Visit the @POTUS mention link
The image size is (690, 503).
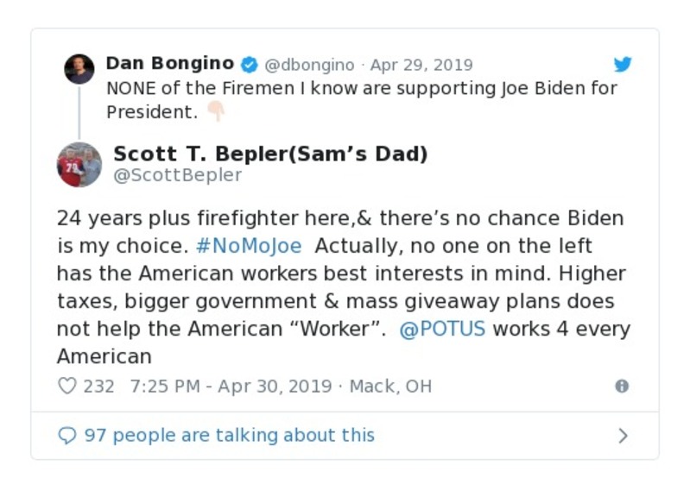point(442,329)
